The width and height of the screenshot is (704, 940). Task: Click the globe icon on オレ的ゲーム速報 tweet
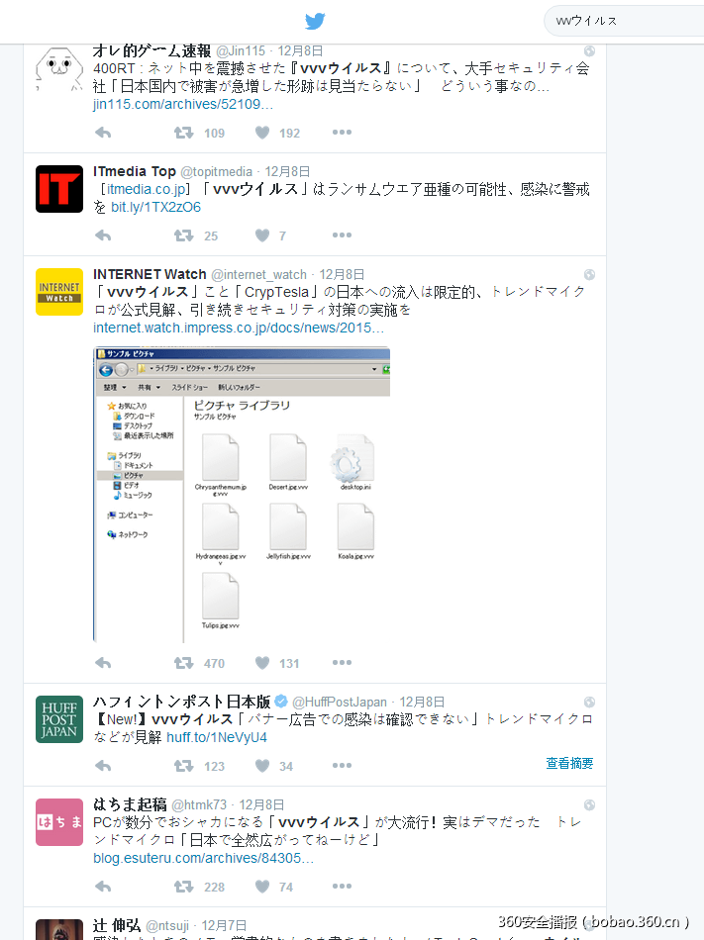[589, 51]
